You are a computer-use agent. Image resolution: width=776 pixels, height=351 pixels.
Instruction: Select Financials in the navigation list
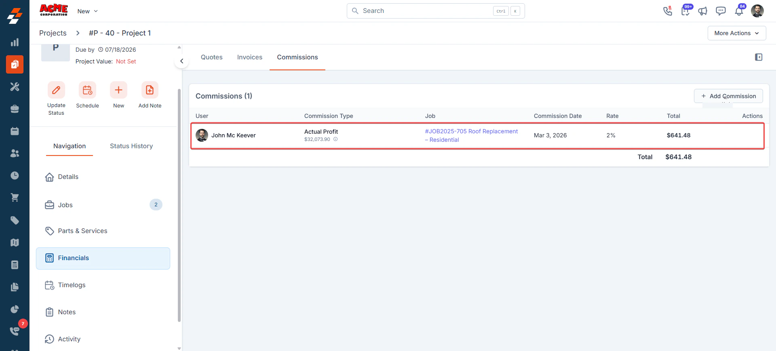[103, 258]
